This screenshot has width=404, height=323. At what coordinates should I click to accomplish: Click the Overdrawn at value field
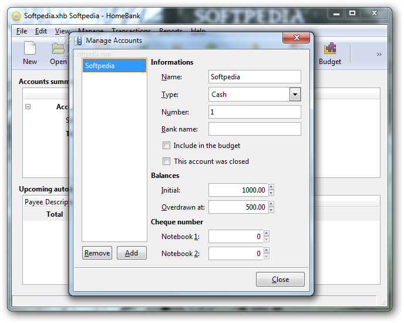tap(238, 207)
